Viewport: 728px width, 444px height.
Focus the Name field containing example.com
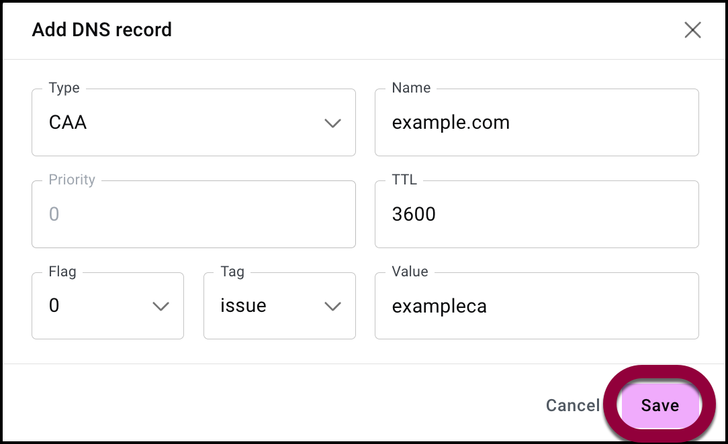(x=536, y=123)
